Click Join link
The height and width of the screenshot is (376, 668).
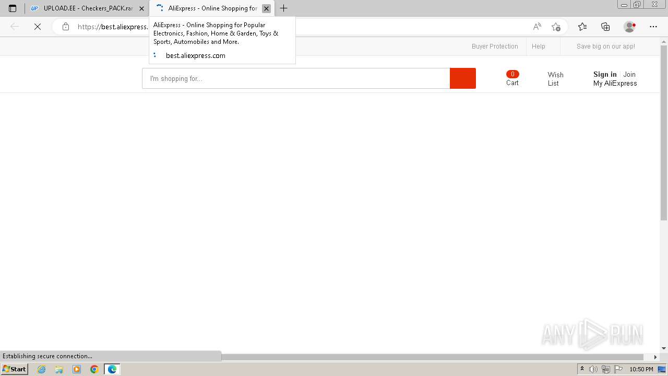(629, 74)
